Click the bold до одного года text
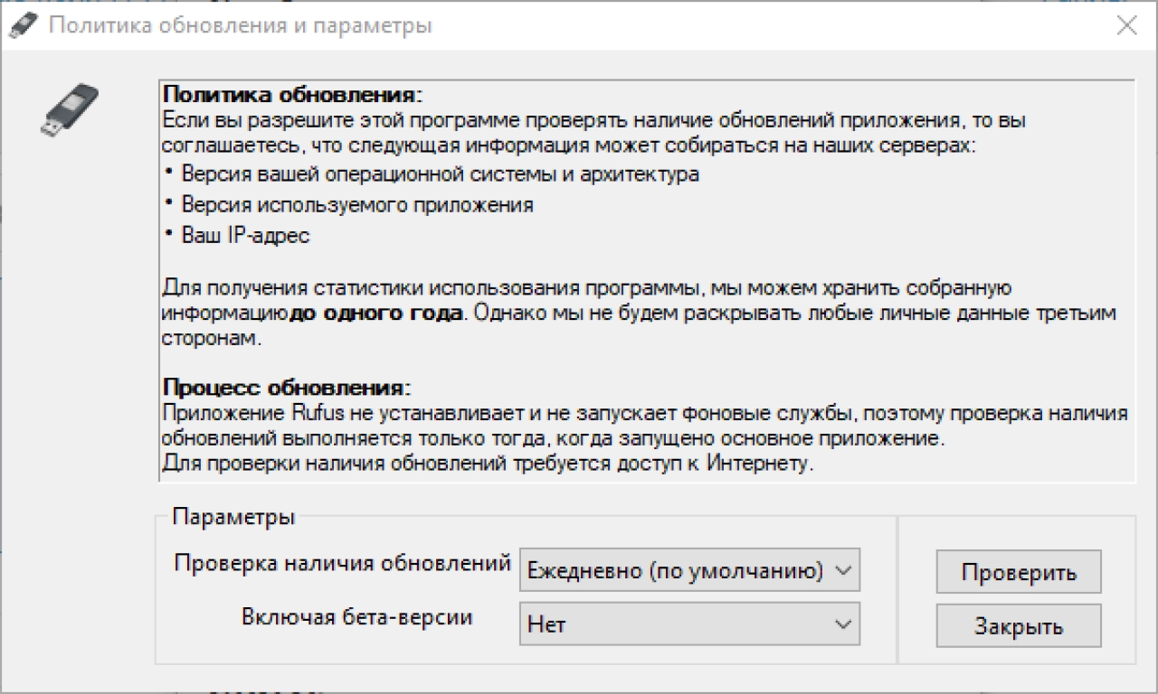This screenshot has width=1158, height=694. 376,314
